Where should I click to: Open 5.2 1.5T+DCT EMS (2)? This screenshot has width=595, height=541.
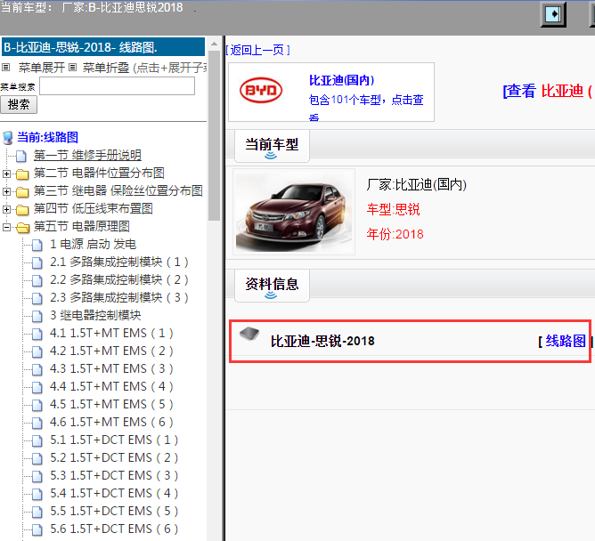tap(114, 457)
